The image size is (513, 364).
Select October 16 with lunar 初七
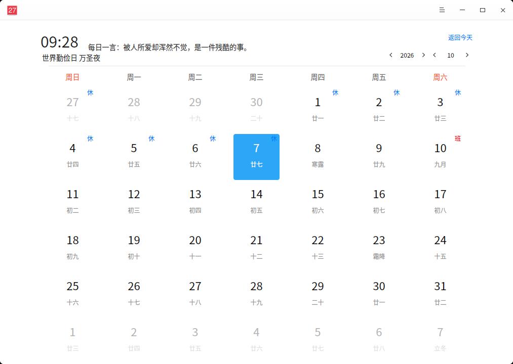[379, 203]
